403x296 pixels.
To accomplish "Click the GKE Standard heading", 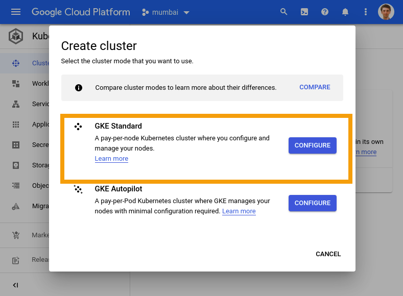I will (118, 126).
